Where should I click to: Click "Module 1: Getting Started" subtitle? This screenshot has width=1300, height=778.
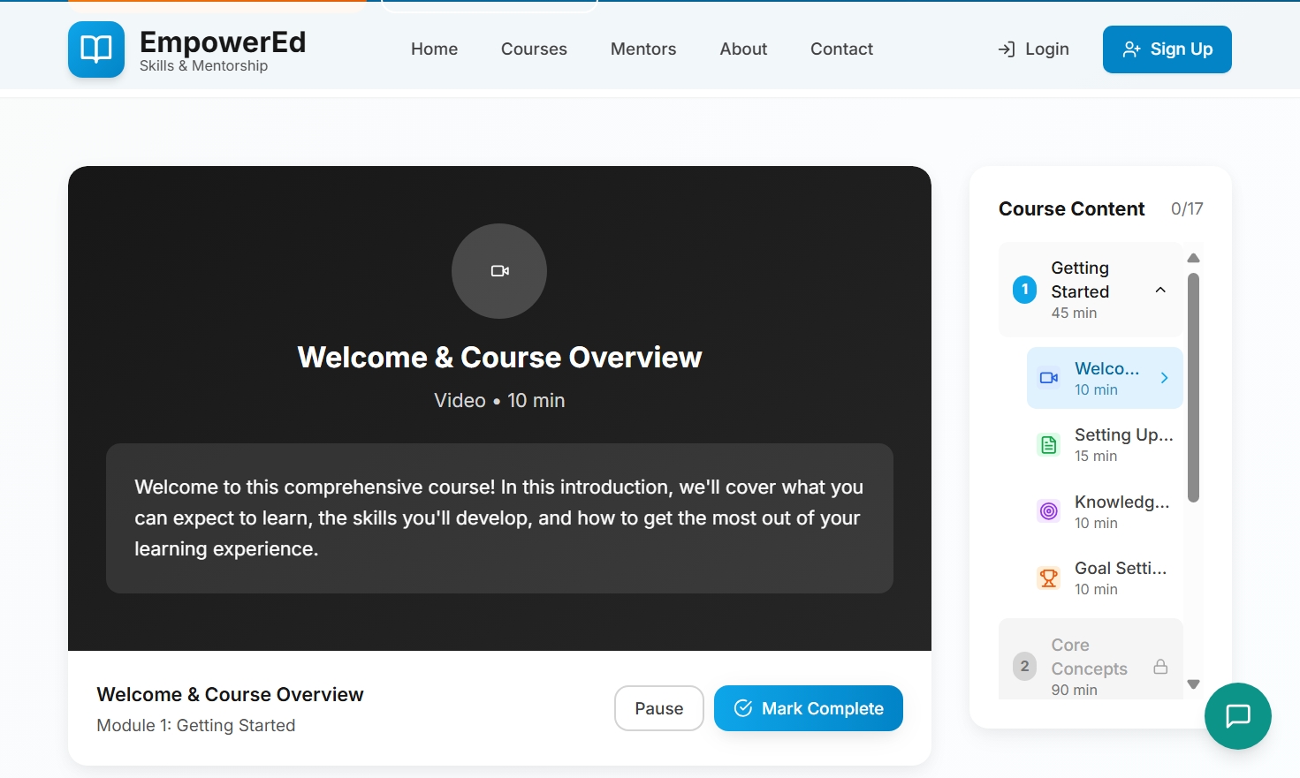pos(196,726)
